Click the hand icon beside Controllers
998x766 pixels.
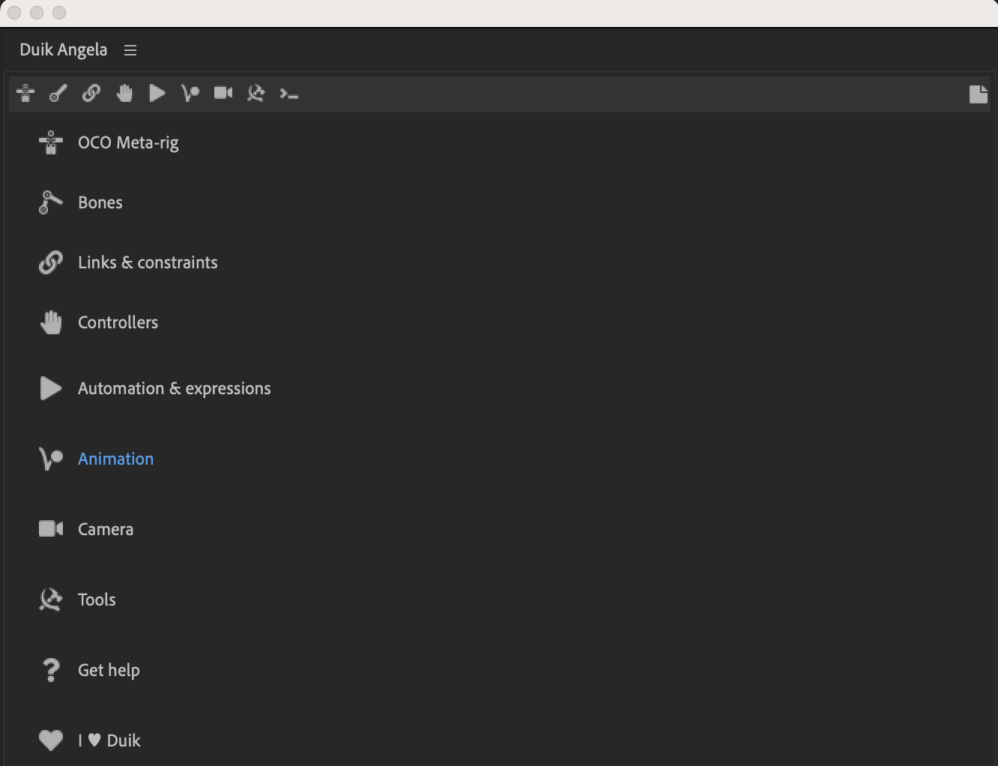(50, 322)
